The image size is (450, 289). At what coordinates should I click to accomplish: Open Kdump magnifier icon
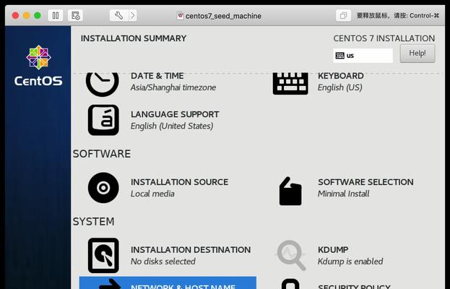pos(290,256)
